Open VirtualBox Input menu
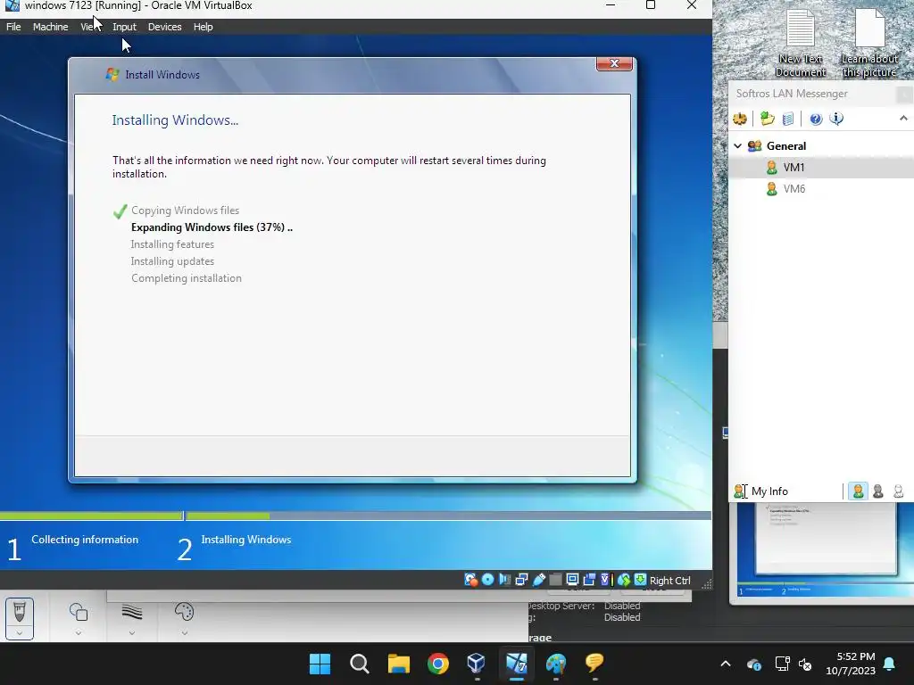The width and height of the screenshot is (914, 685). click(x=124, y=27)
